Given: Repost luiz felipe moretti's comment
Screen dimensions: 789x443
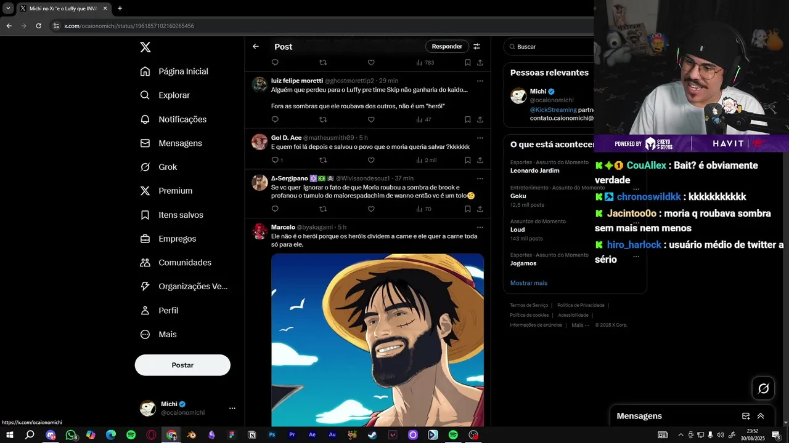Looking at the screenshot, I should [x=323, y=119].
